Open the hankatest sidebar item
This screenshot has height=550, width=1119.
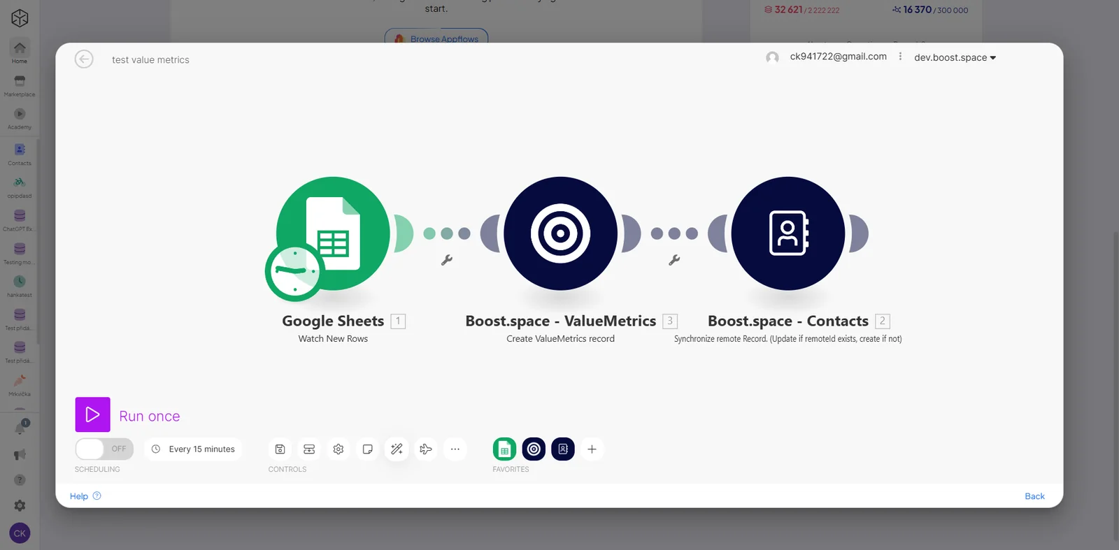[x=20, y=286]
